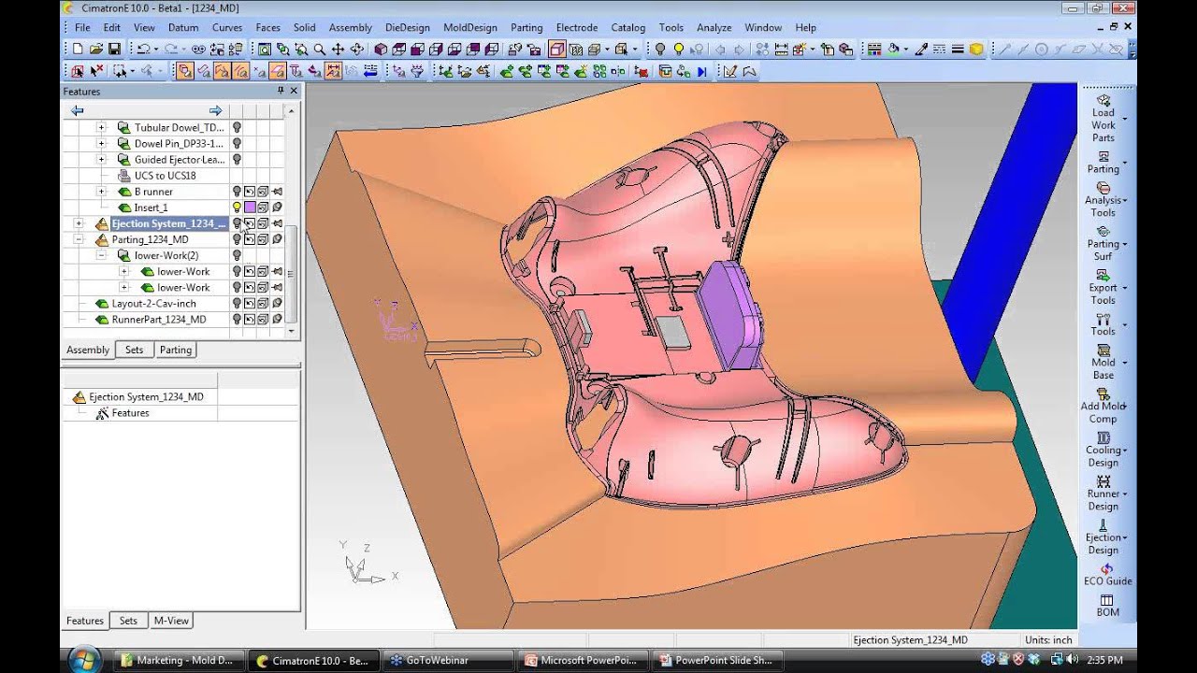Switch to the Parting tab below the Assembly tree

pos(175,350)
